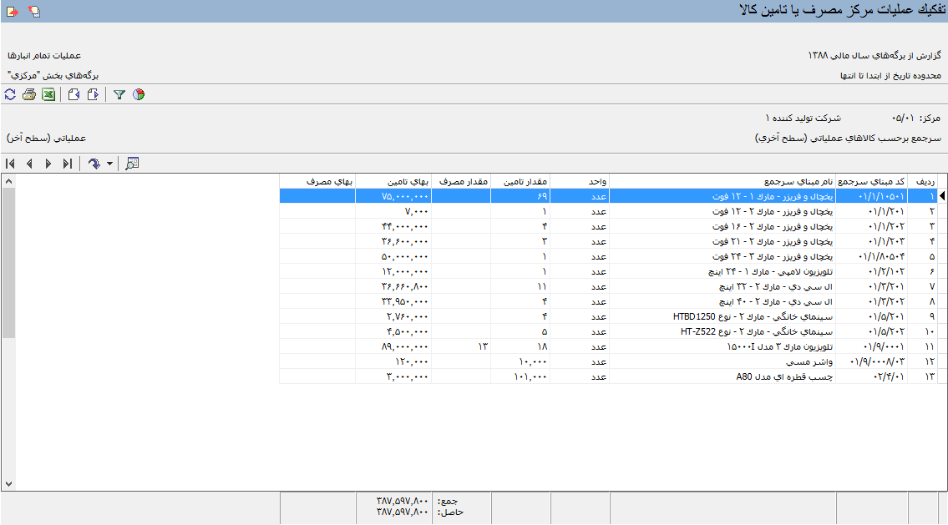Expand the dropdown arrow beside jump icon
The height and width of the screenshot is (525, 948).
(109, 164)
